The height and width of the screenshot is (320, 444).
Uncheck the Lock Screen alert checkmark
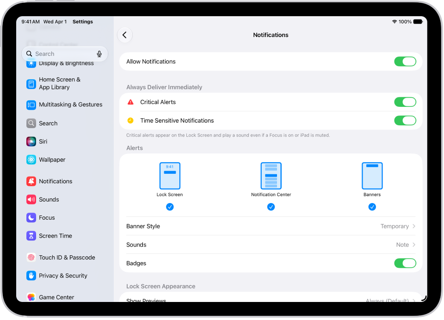click(170, 207)
